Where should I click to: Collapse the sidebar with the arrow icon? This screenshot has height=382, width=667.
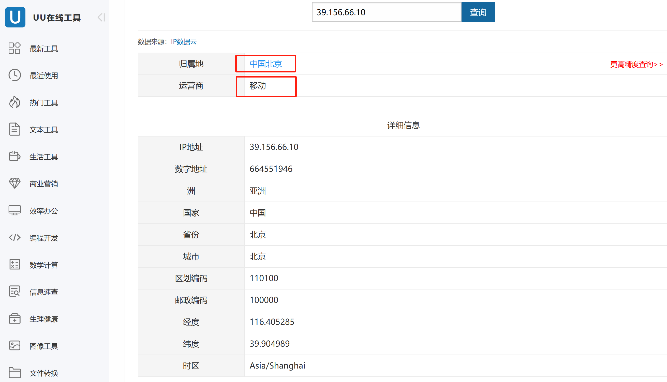click(x=101, y=17)
